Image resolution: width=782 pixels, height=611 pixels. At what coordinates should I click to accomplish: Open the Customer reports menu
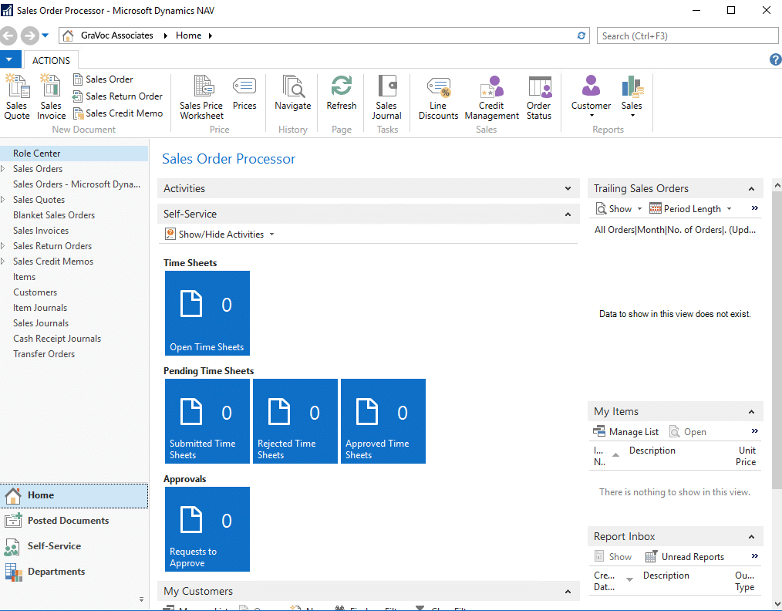pos(591,97)
